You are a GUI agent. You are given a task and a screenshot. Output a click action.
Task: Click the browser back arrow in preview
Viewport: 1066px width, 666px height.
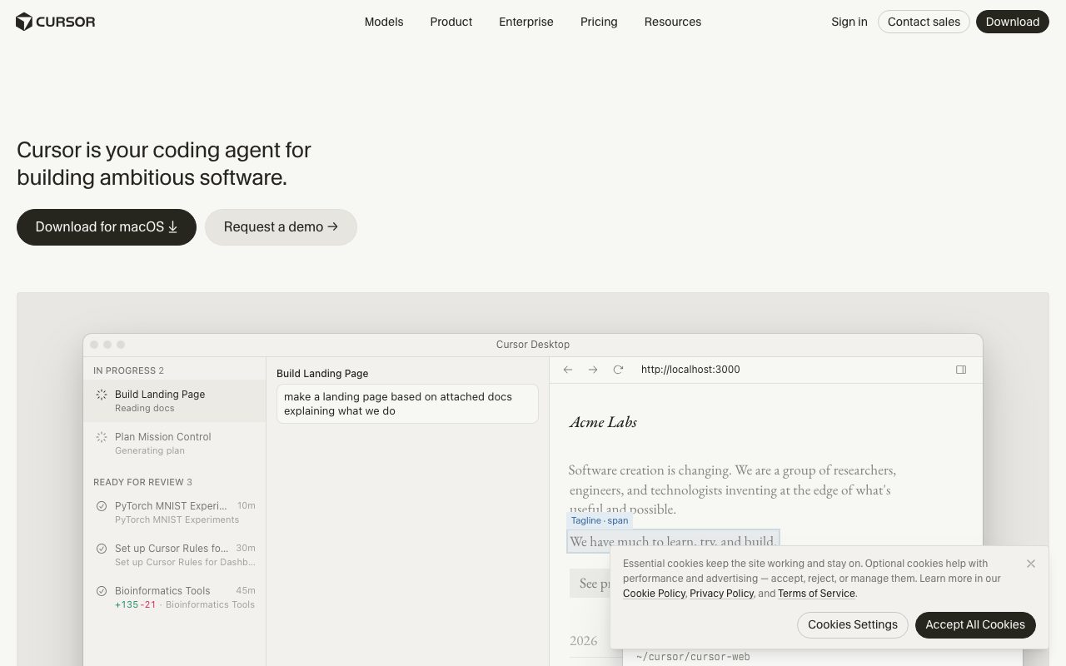(x=568, y=370)
